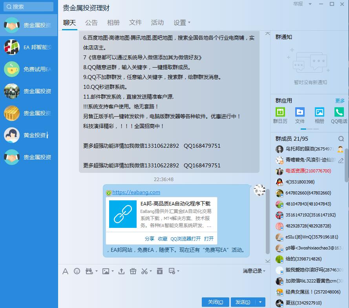
Task: Open the https://eabang.com link
Action: coord(136,192)
